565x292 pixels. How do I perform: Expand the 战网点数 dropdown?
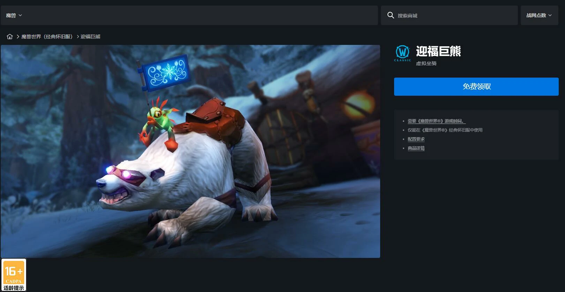(x=539, y=15)
